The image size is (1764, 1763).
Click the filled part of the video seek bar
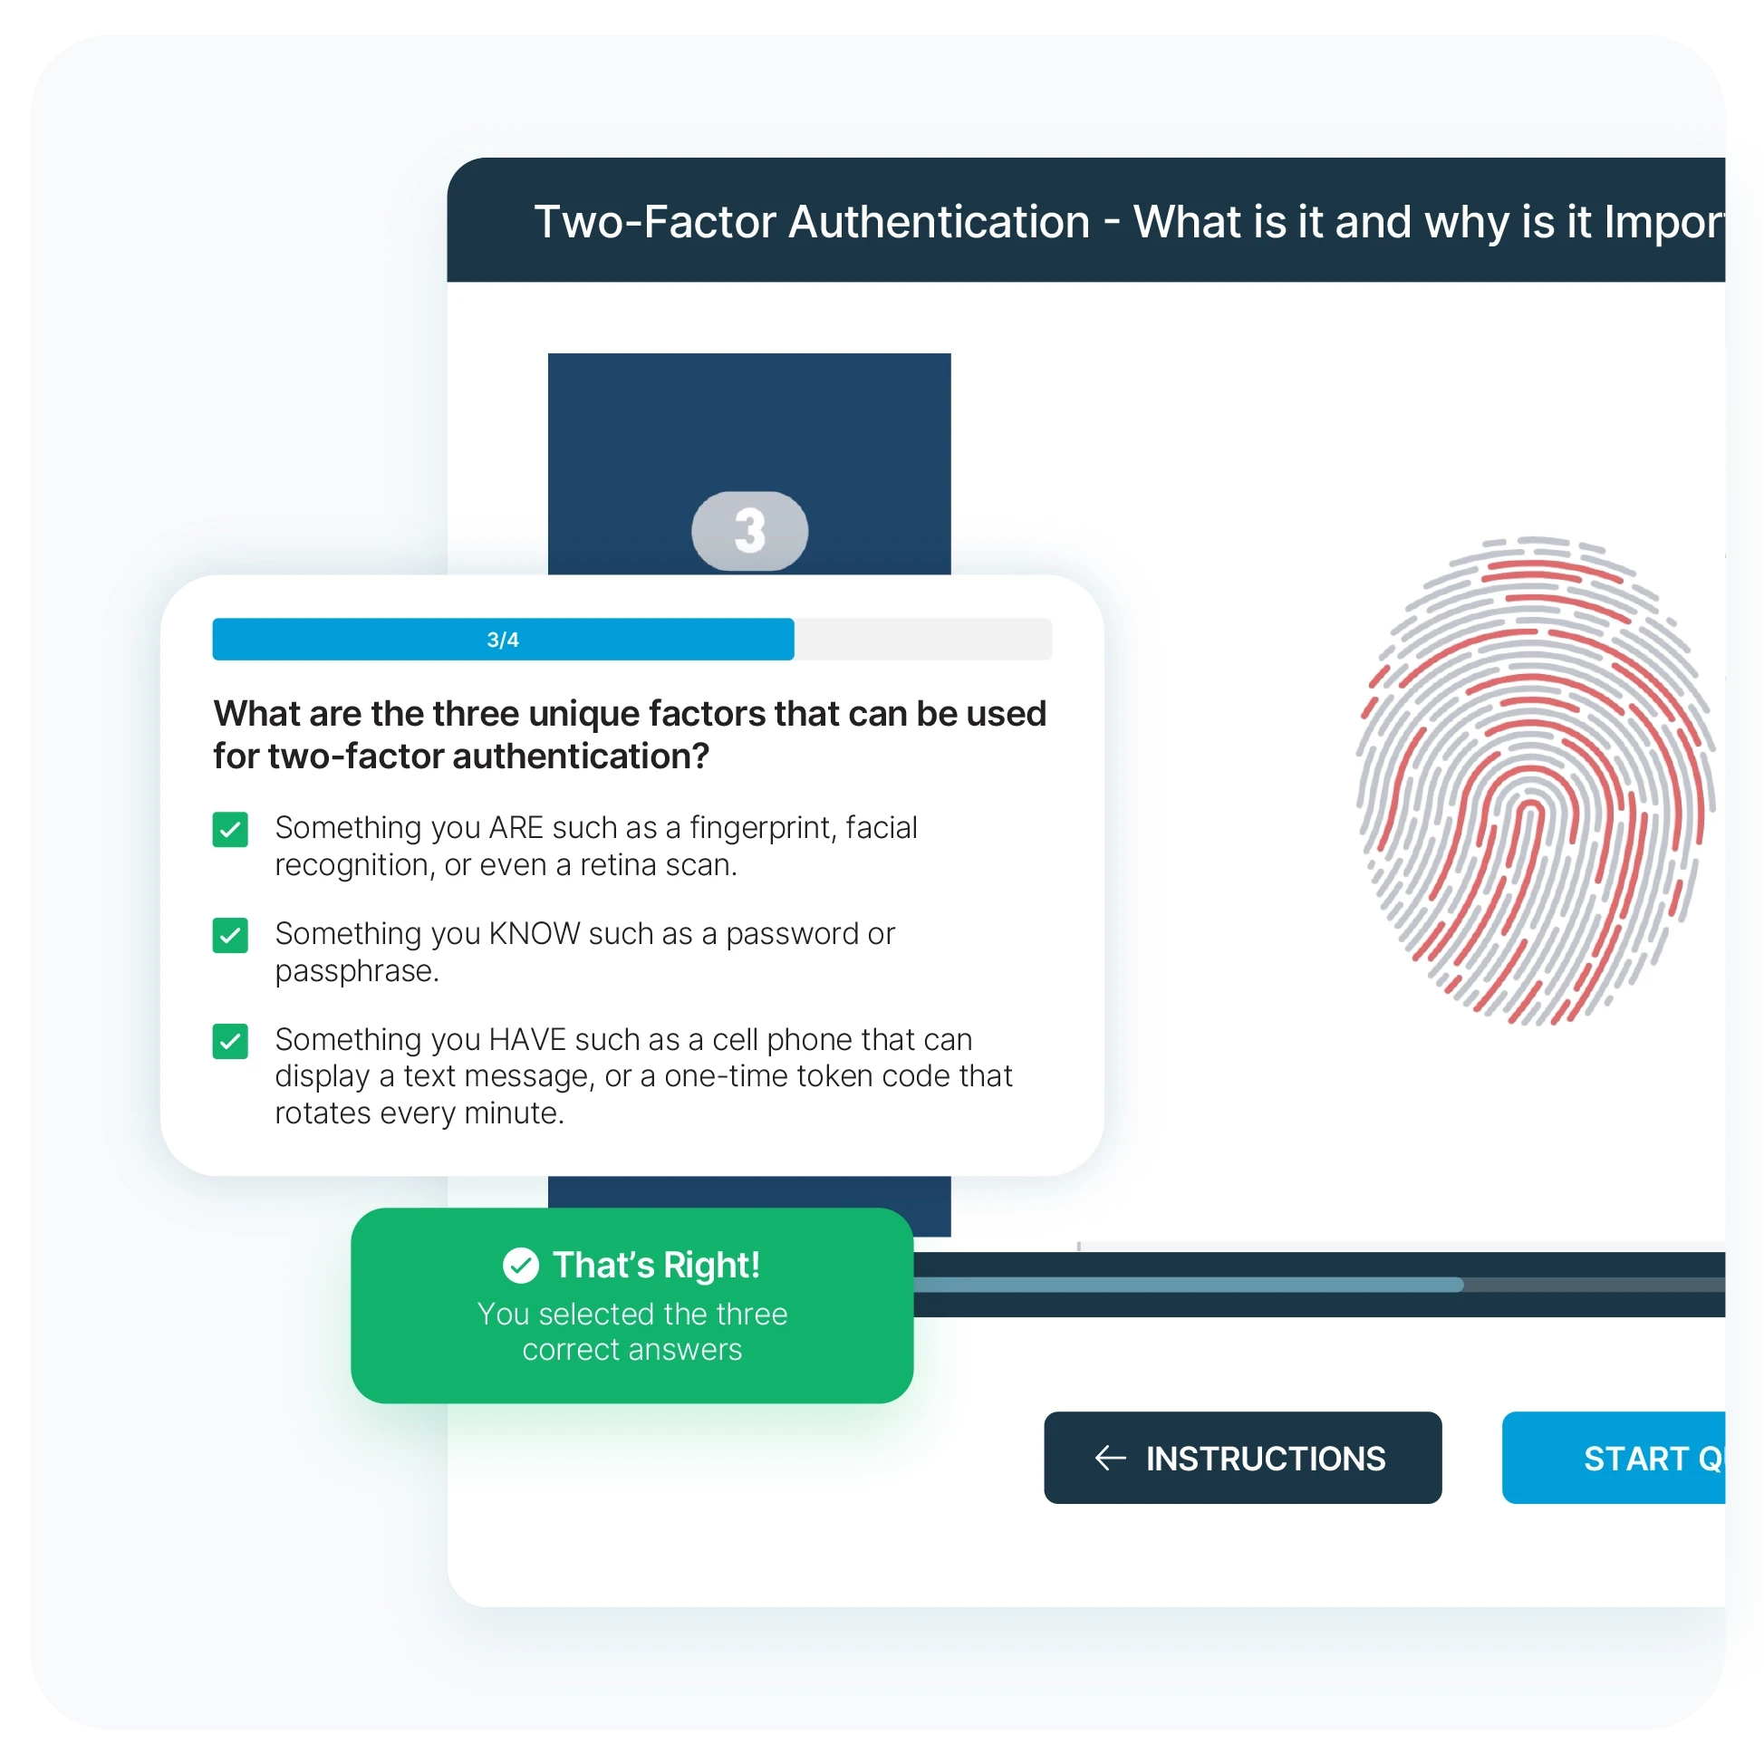[1189, 1286]
